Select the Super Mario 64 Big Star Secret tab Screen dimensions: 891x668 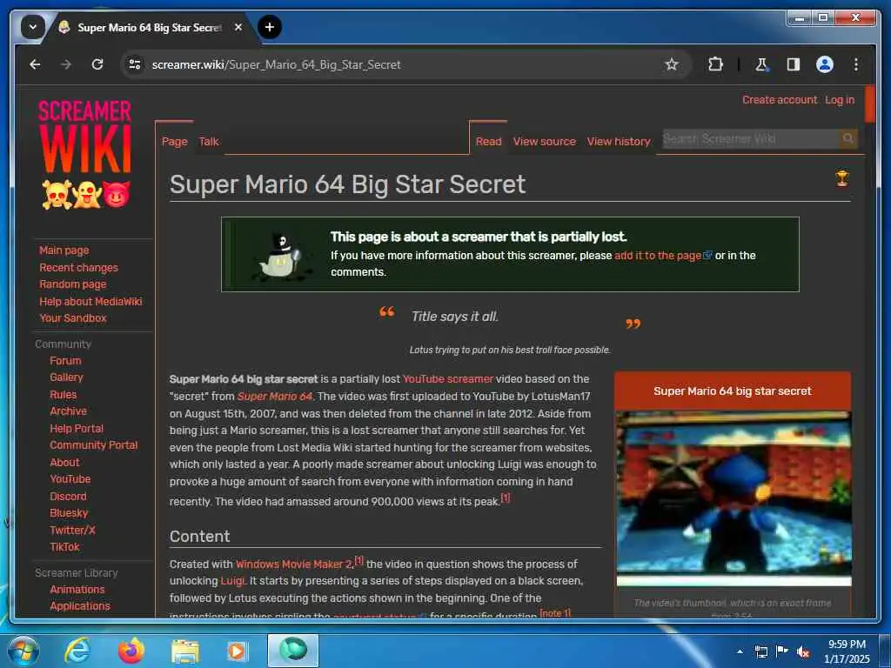[149, 27]
